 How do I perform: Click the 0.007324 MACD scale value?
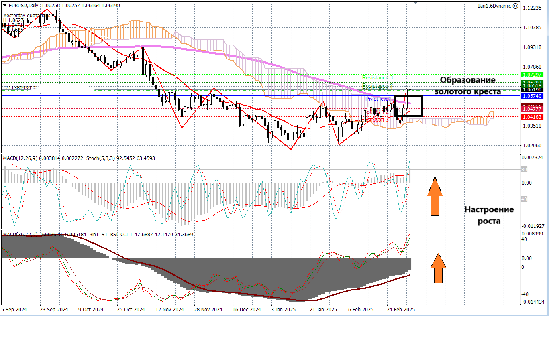[532, 157]
